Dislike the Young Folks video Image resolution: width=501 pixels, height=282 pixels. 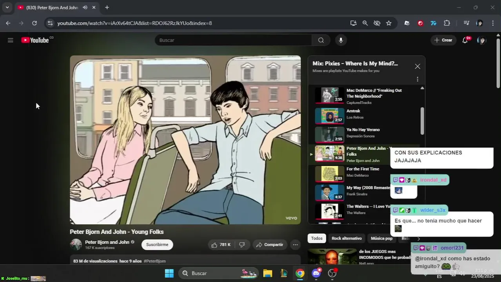coord(242,245)
